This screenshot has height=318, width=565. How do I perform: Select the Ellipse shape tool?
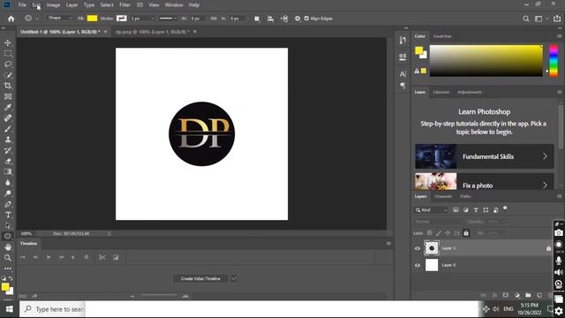point(8,236)
